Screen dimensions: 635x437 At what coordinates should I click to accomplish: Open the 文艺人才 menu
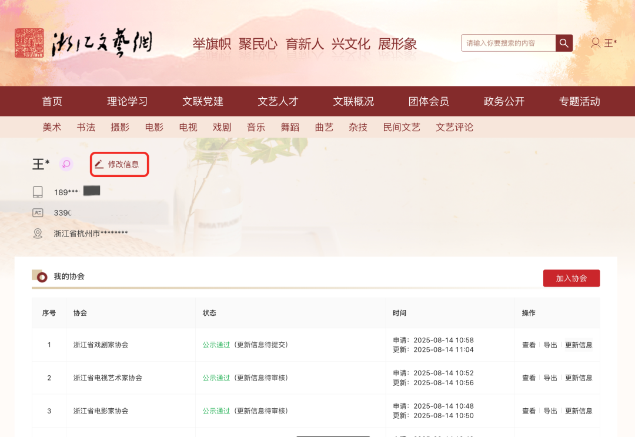coord(278,101)
